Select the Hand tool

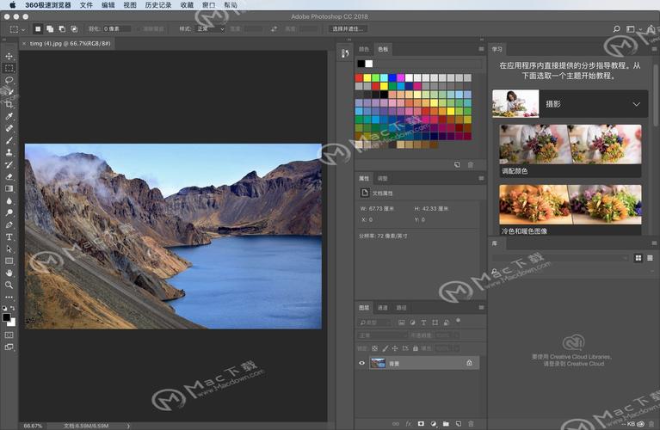coord(9,273)
